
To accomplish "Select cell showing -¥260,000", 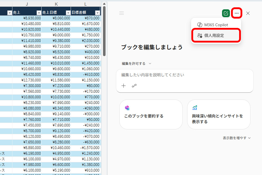I will pyautogui.click(x=86, y=108).
